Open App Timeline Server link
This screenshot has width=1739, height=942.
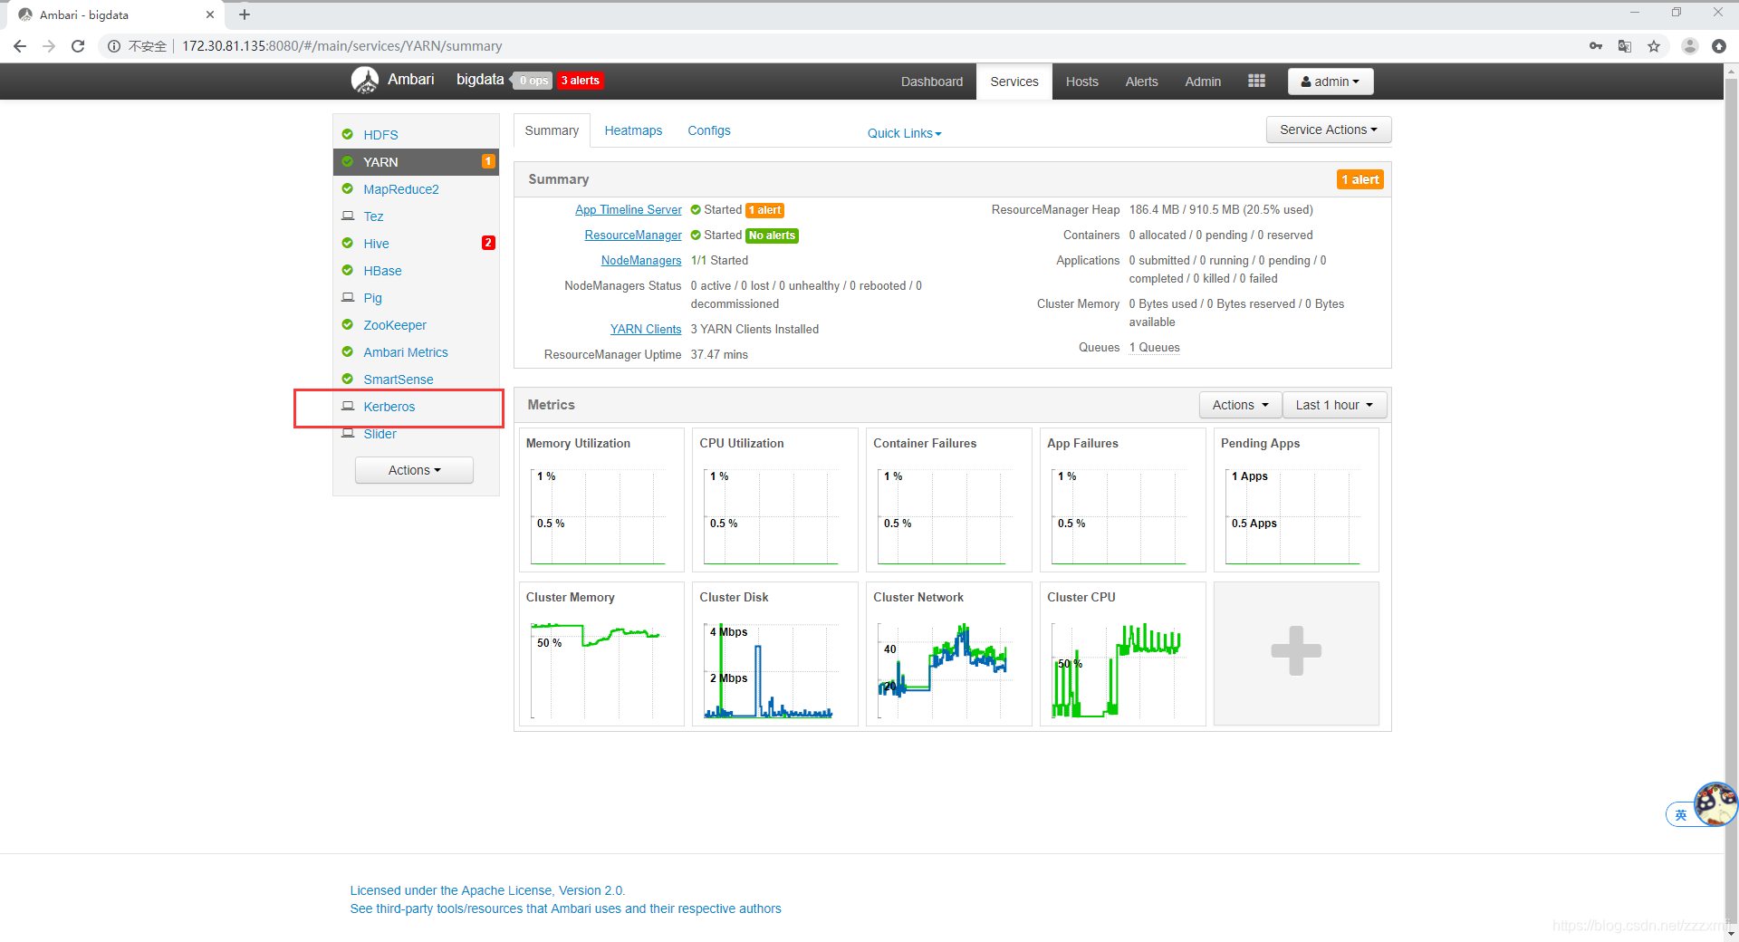pyautogui.click(x=629, y=209)
